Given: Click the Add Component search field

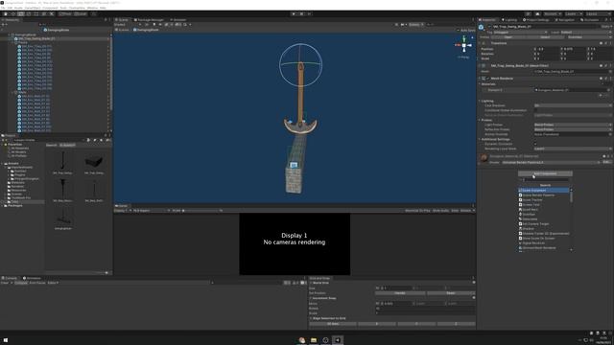Looking at the screenshot, I should point(545,180).
